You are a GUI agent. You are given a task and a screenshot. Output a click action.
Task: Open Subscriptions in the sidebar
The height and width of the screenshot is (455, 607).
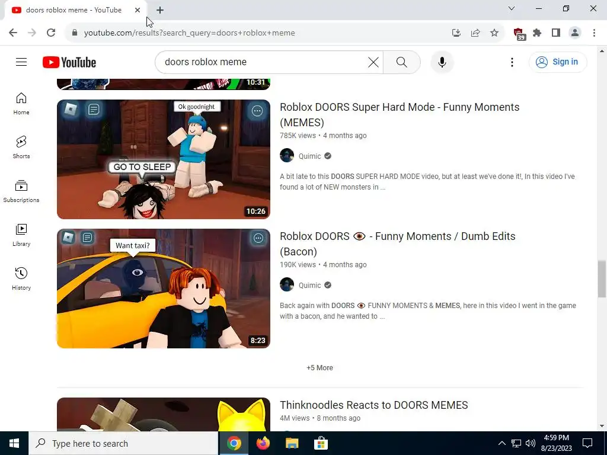click(x=21, y=191)
